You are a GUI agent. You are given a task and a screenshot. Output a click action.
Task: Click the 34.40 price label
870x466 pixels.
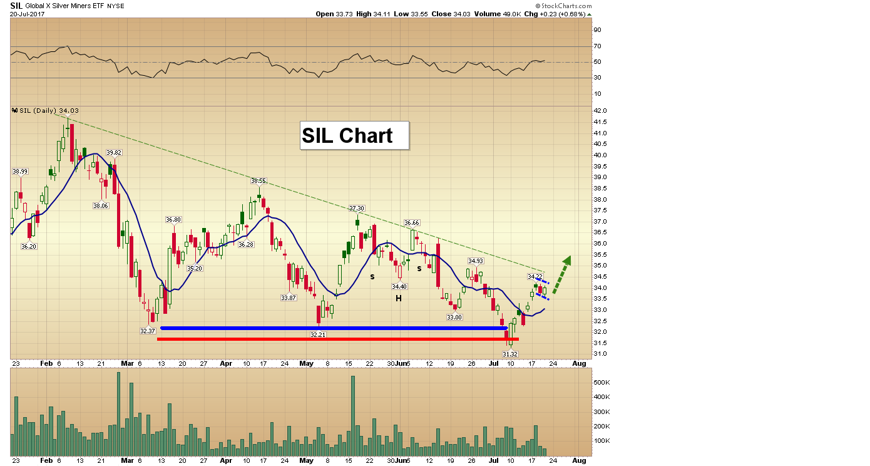pyautogui.click(x=399, y=286)
